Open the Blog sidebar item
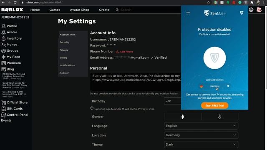 pos(8,69)
